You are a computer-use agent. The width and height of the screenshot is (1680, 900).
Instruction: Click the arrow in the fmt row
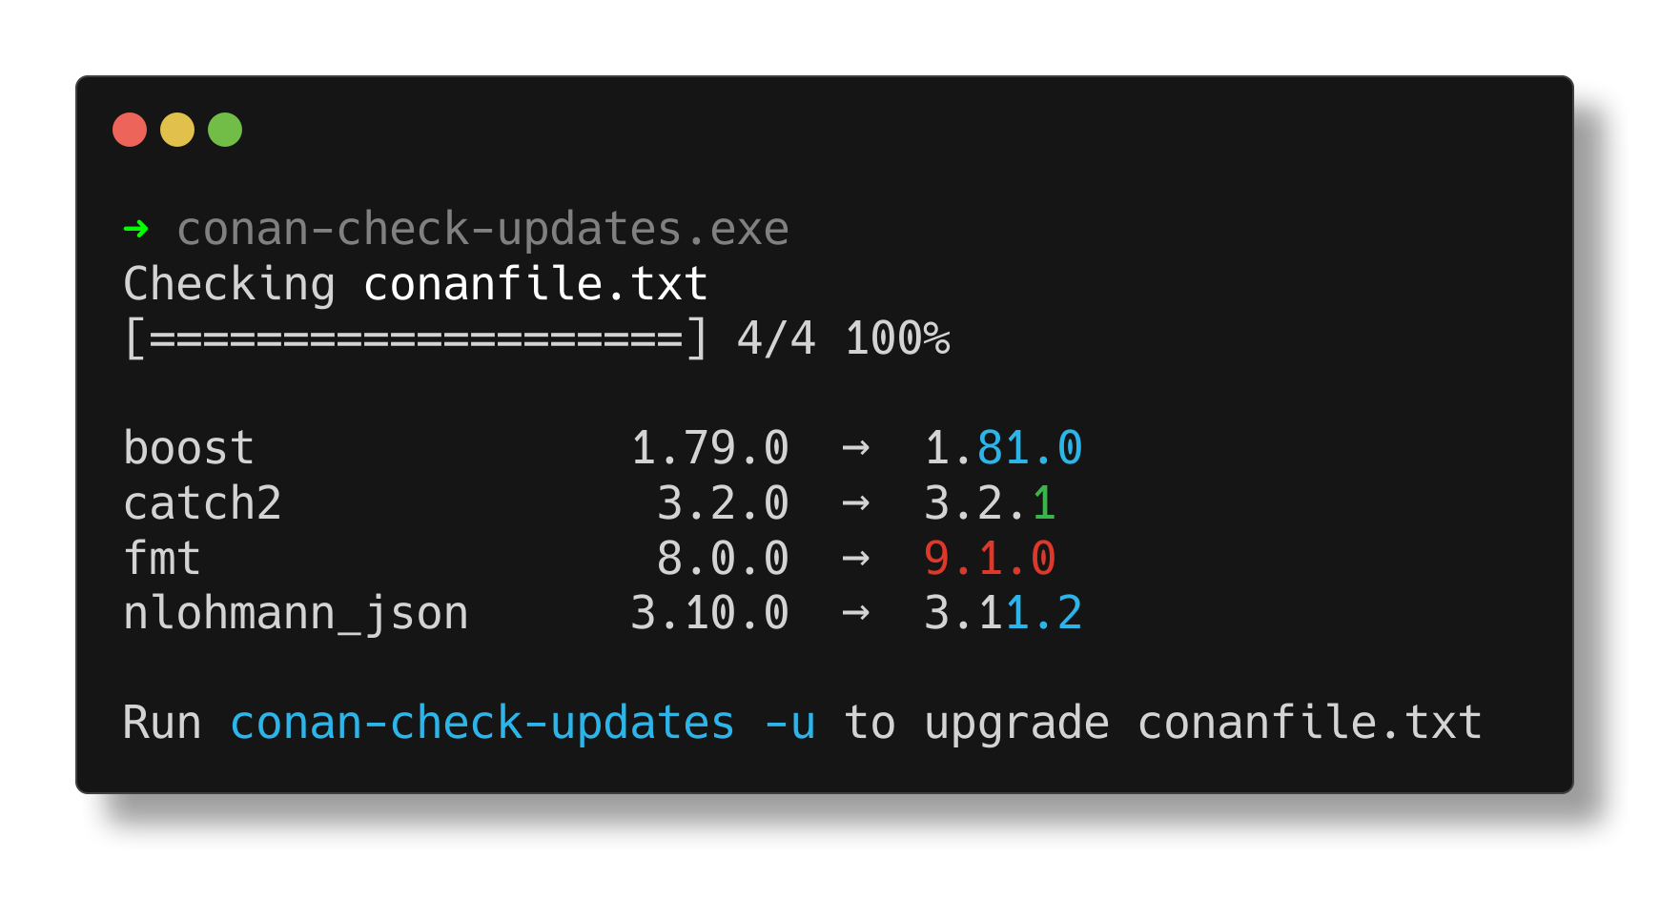point(855,559)
